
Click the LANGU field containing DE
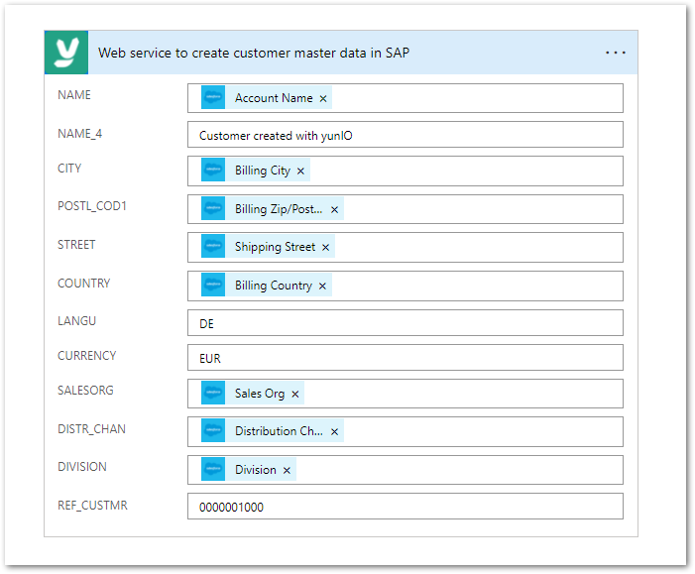coord(405,323)
